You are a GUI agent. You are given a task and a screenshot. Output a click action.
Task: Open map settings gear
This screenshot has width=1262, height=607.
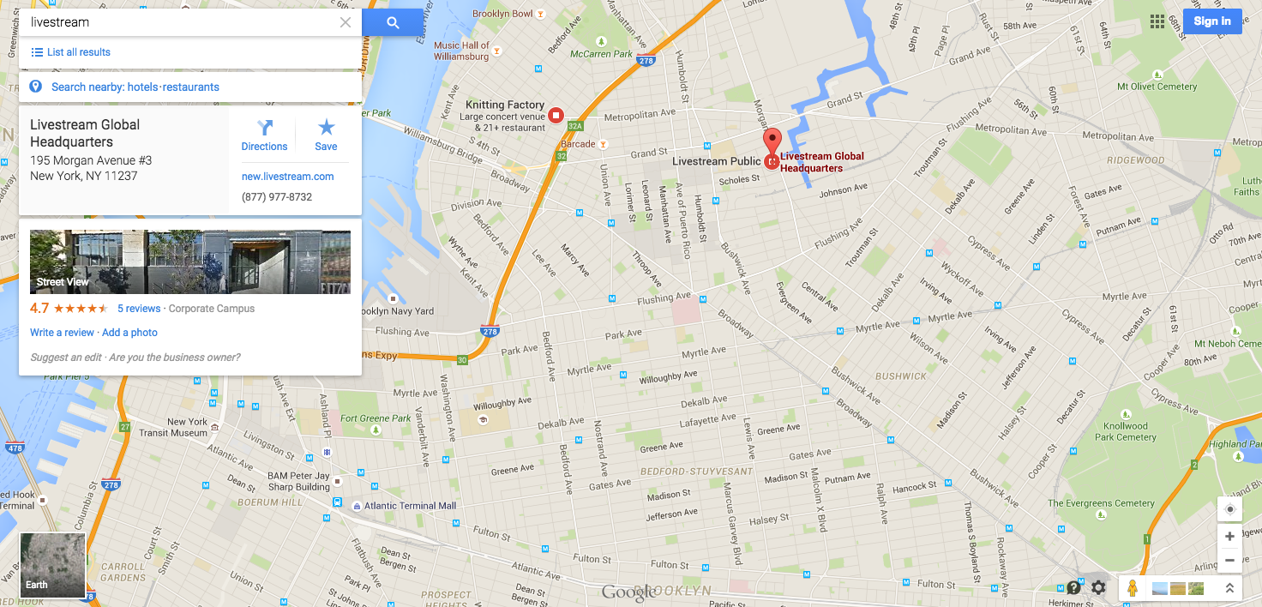pyautogui.click(x=1098, y=588)
